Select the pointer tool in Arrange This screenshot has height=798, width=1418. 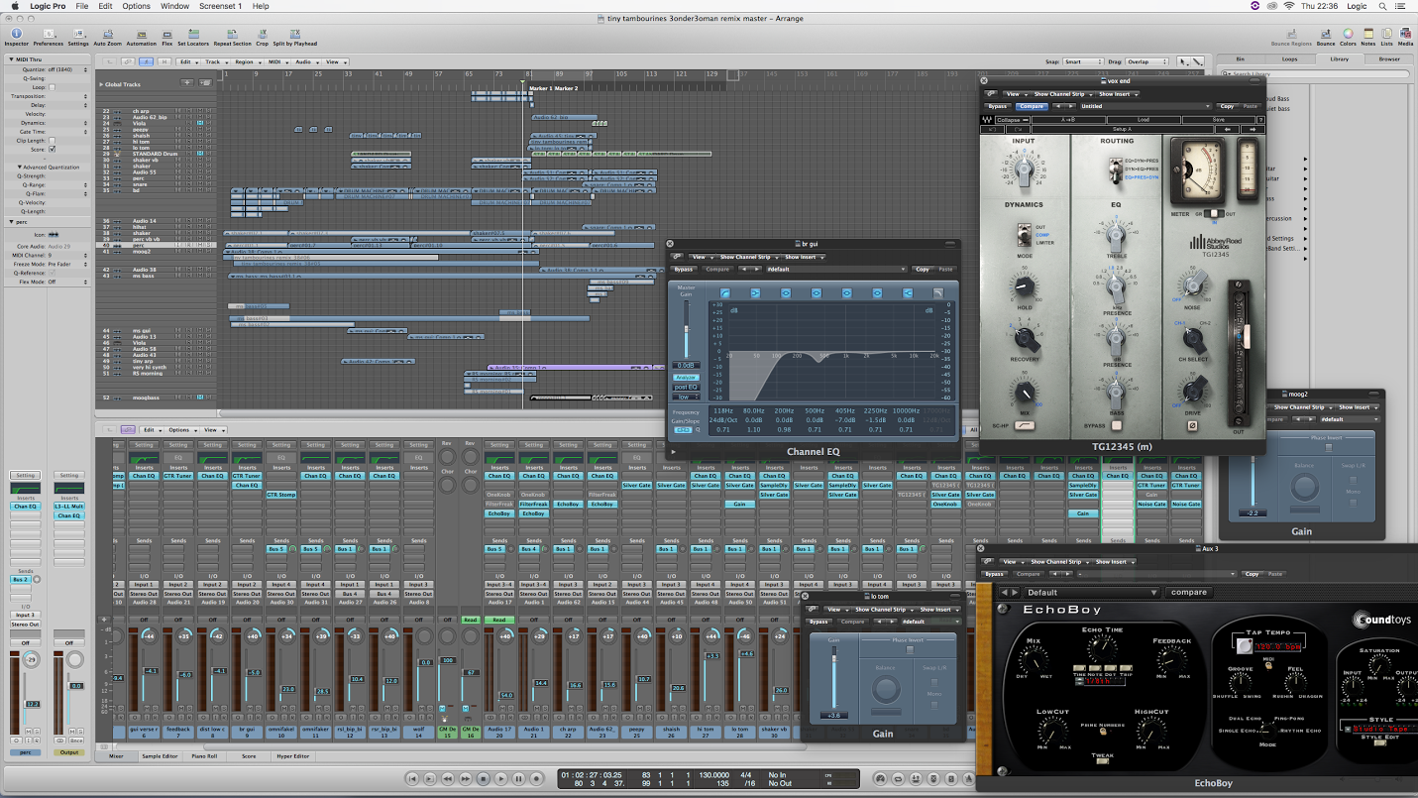(1184, 61)
